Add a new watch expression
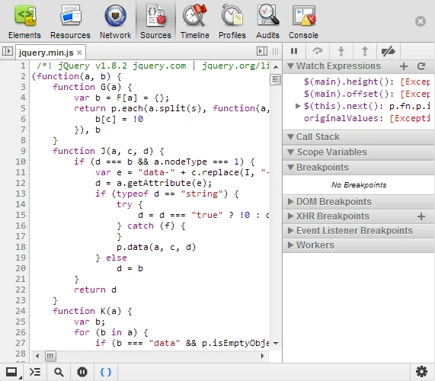The image size is (435, 381). [404, 66]
